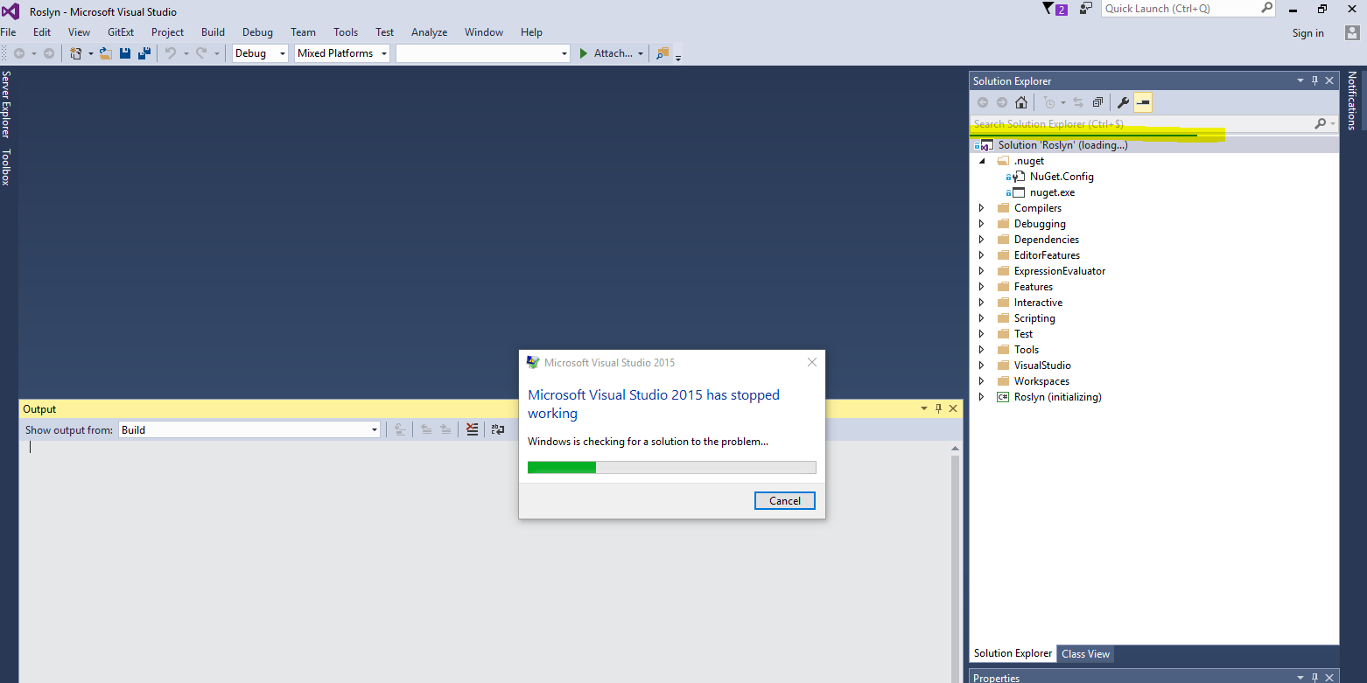
Task: Open the Debug menu
Action: (x=256, y=31)
